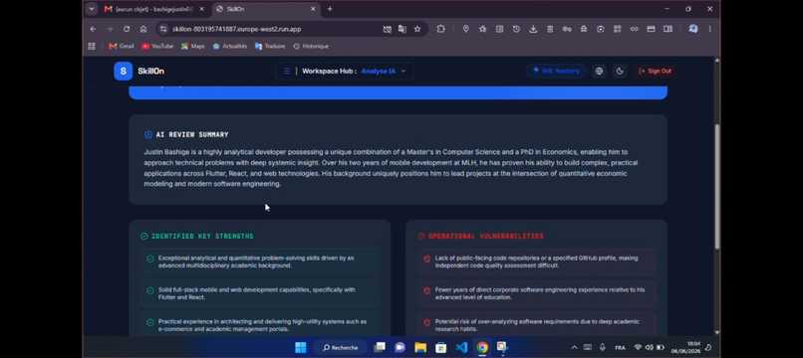Open the Historique bookmark
803x358 pixels.
(x=311, y=46)
